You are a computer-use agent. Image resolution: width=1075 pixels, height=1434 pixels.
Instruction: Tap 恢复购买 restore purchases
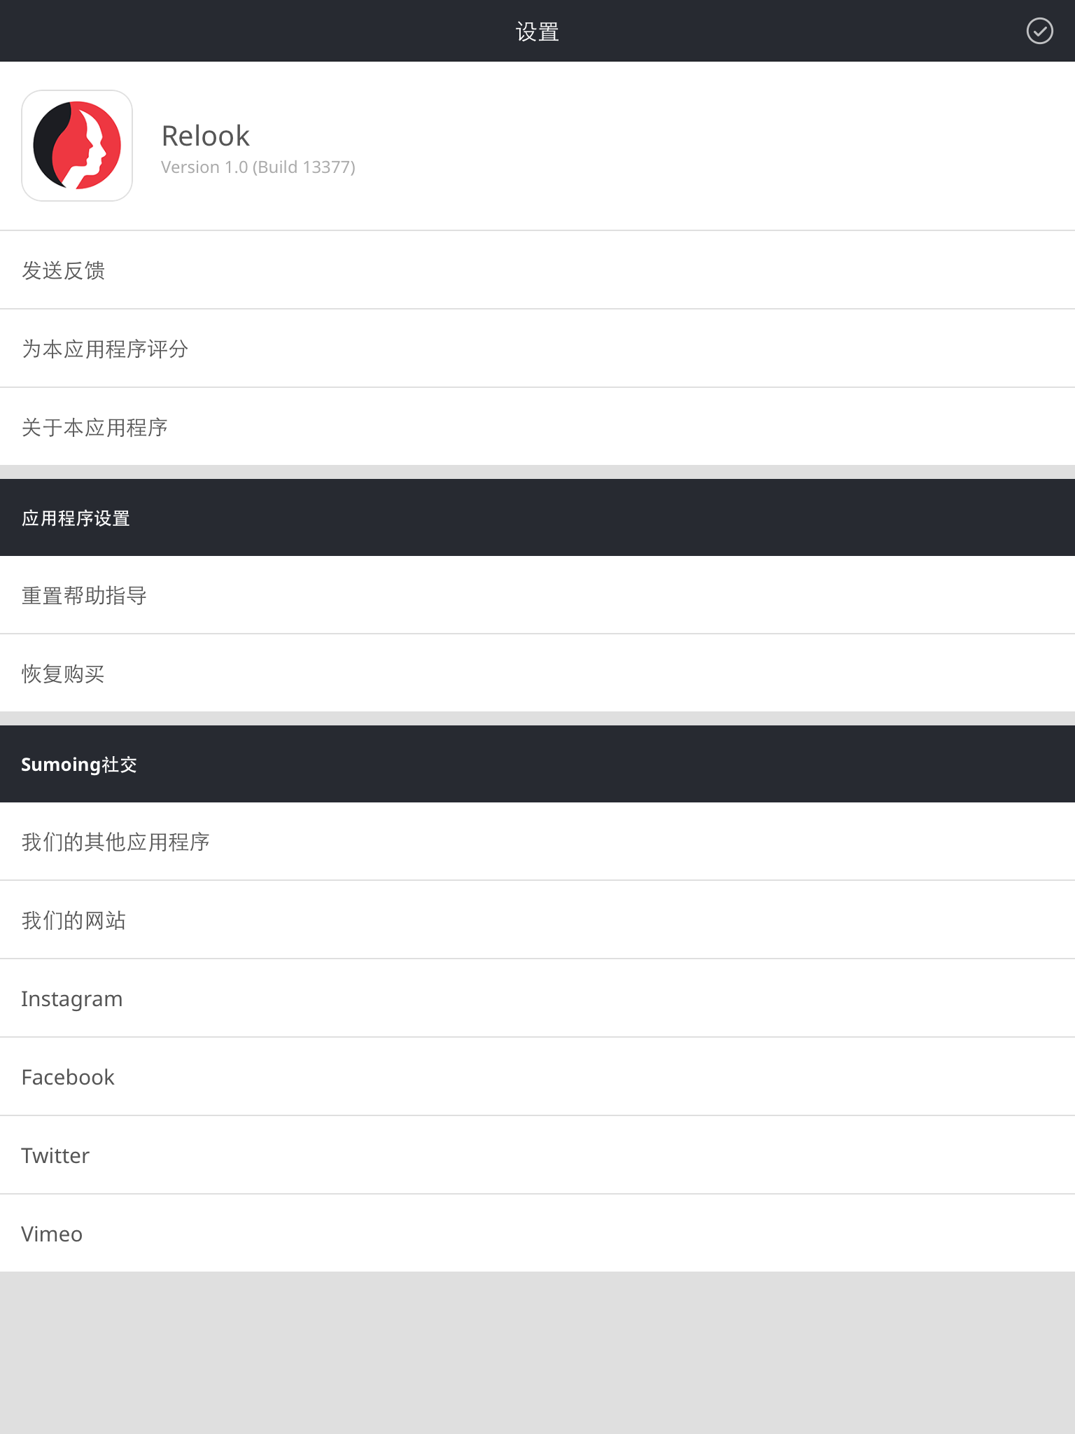pyautogui.click(x=537, y=674)
